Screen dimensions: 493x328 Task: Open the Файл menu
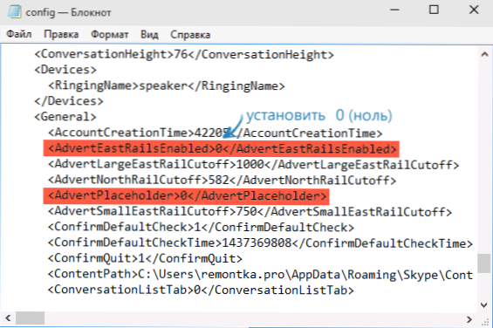(19, 34)
